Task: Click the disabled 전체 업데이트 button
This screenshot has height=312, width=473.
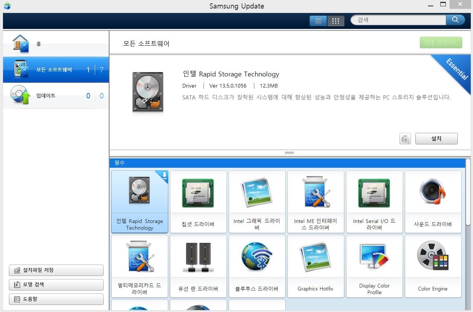Action: pos(441,43)
